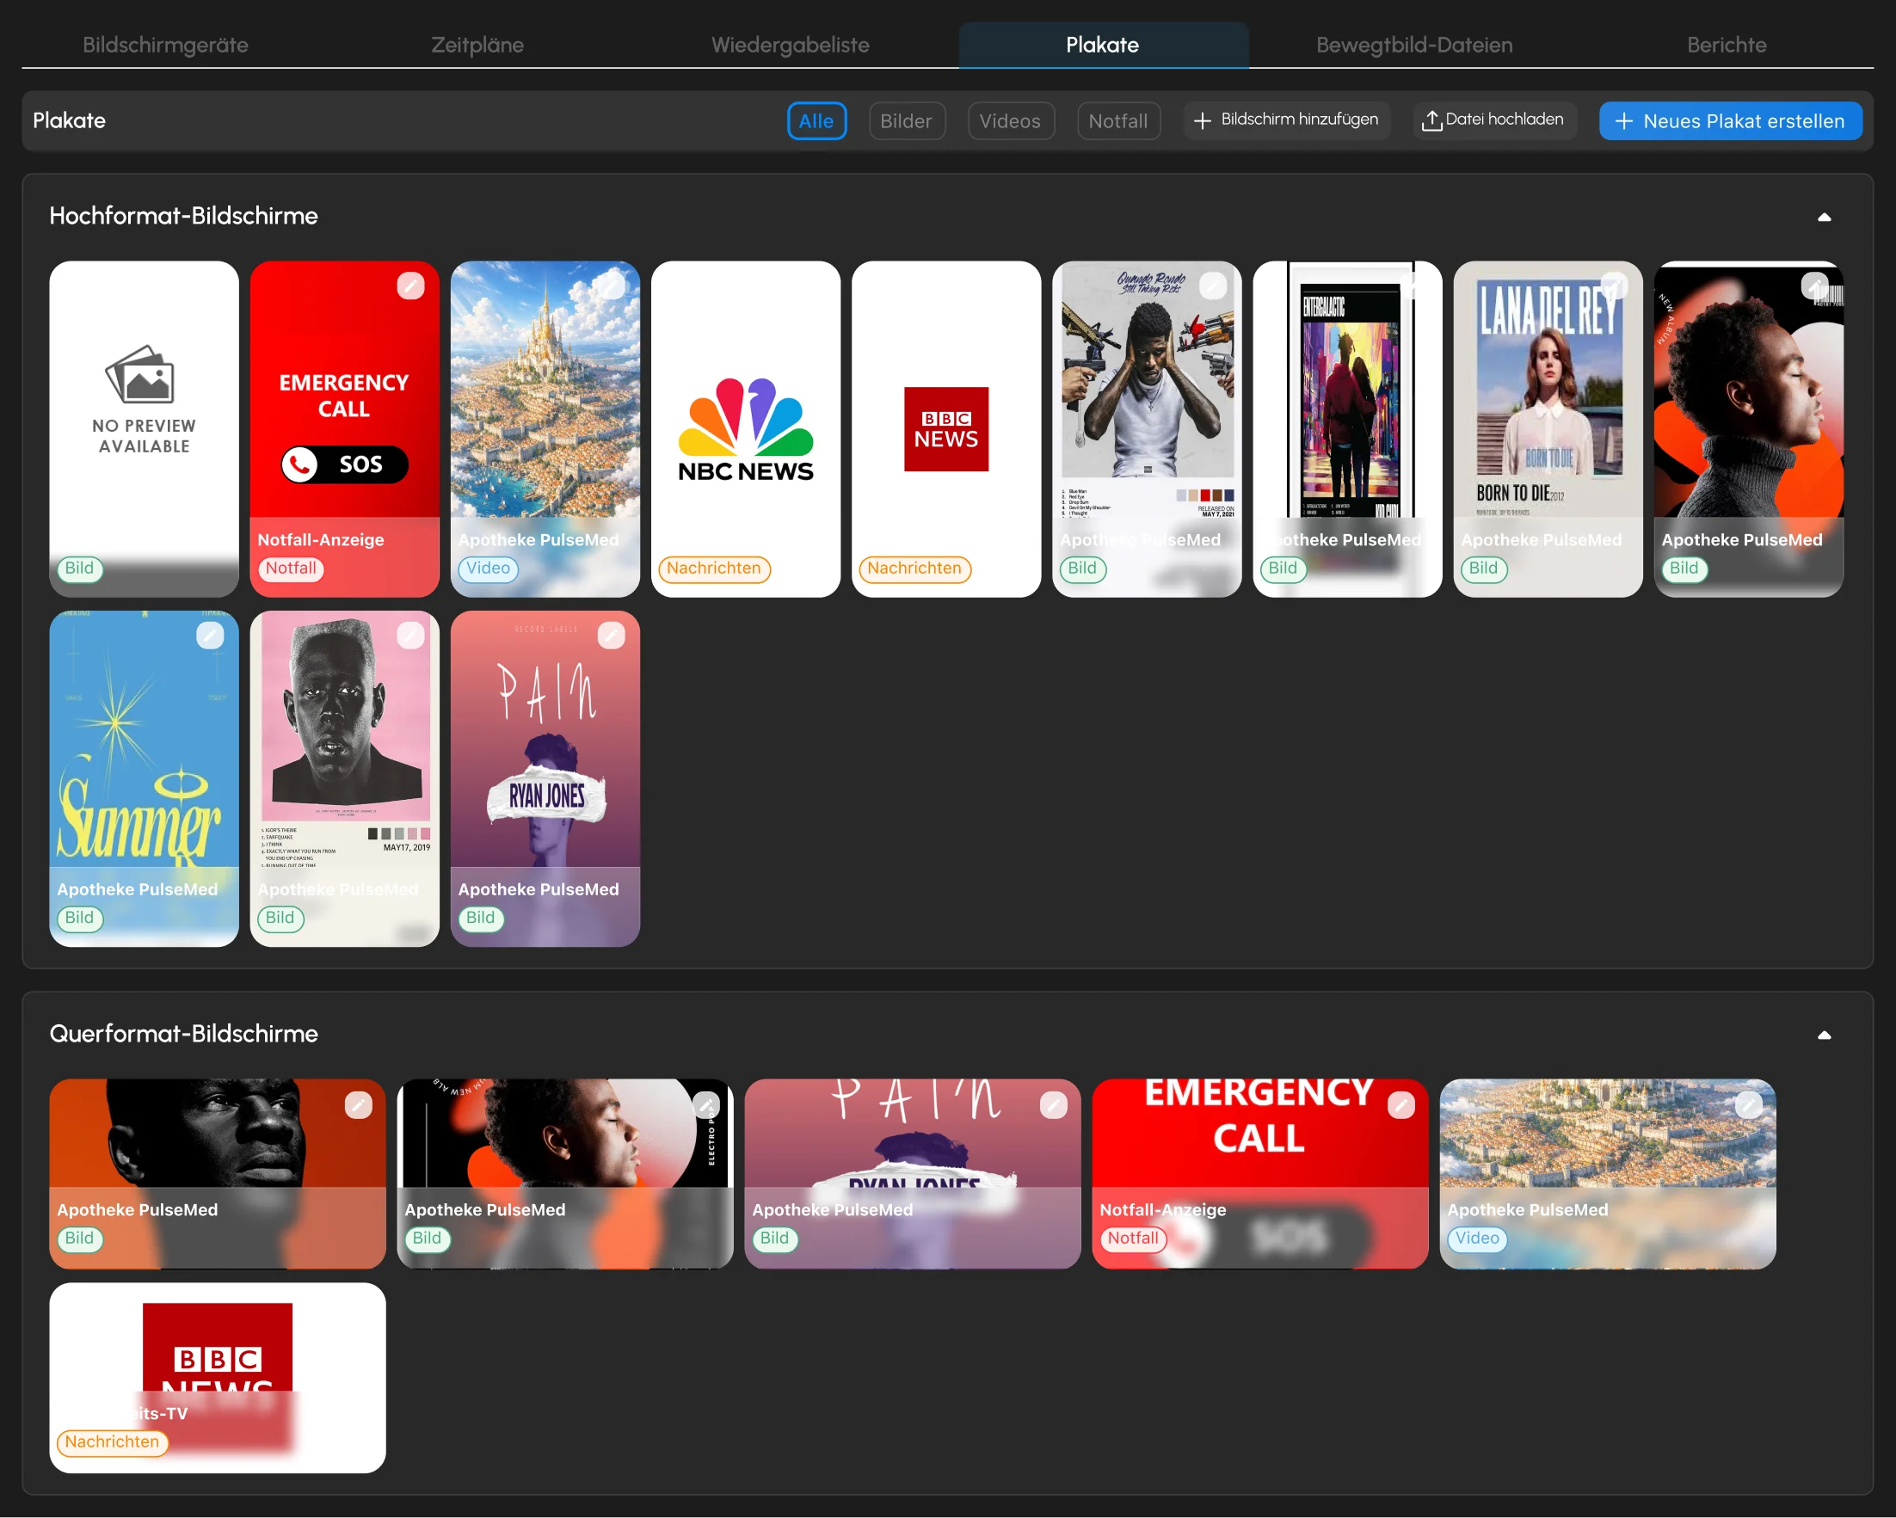Click the Nachrichten tag on NBC News
This screenshot has height=1518, width=1896.
pos(714,568)
